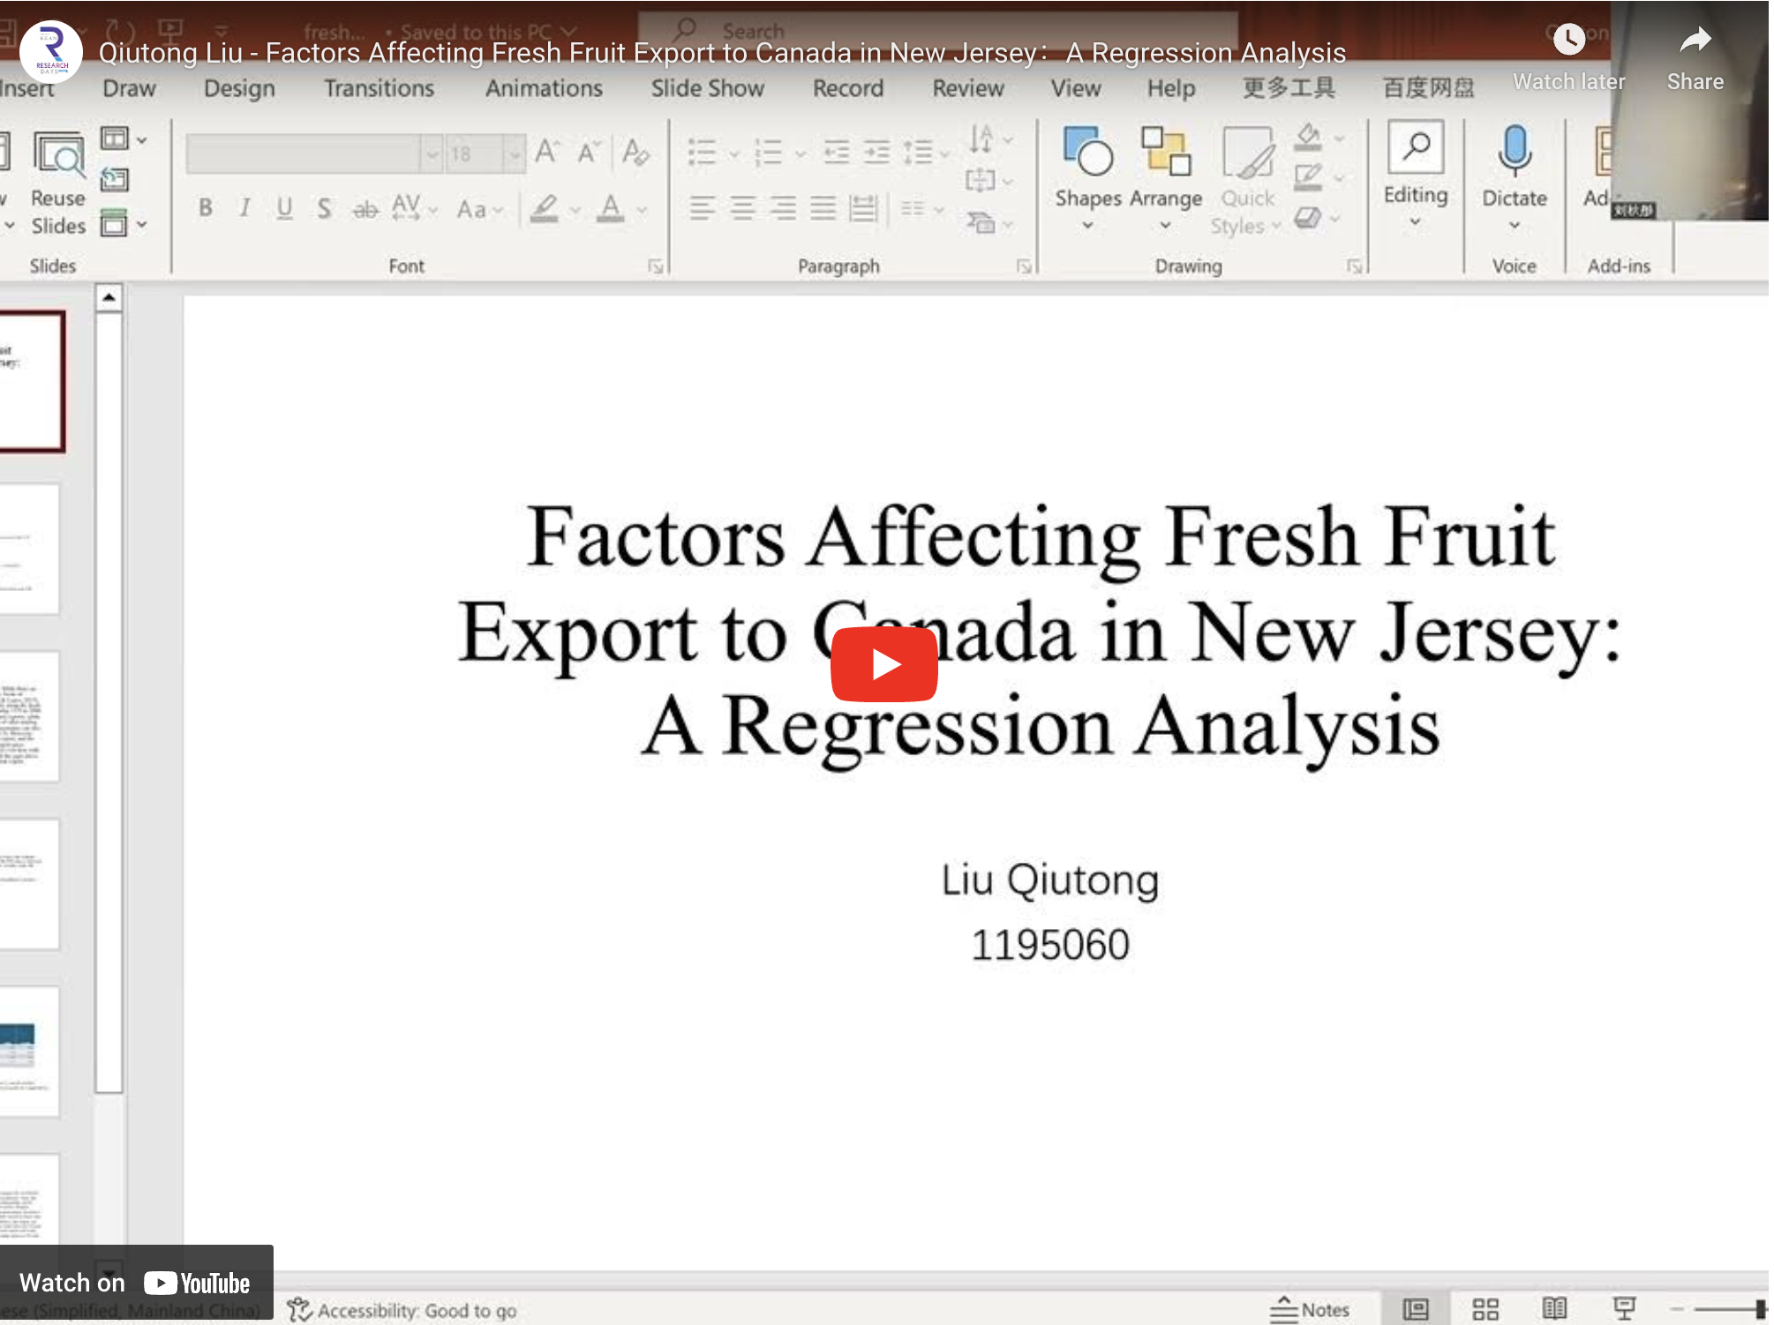Open the Draw ribbon tab
1774x1325 pixels.
click(x=129, y=88)
